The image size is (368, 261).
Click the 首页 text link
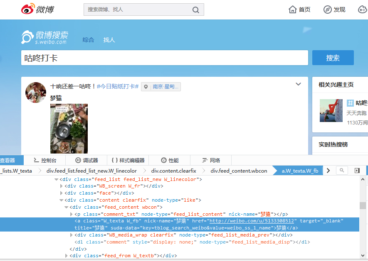(305, 10)
